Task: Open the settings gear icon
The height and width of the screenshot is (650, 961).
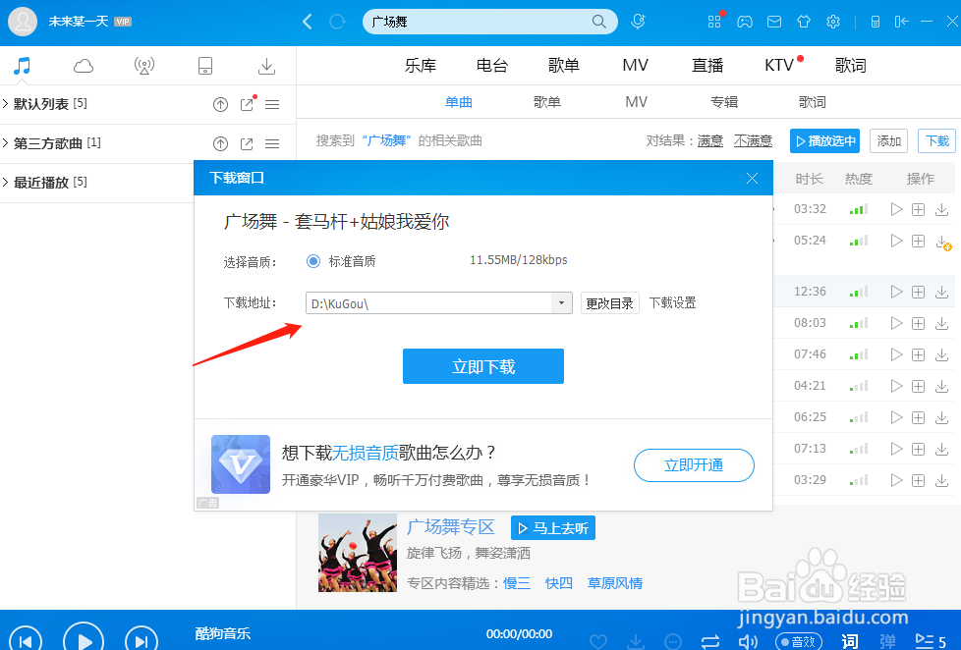Action: pyautogui.click(x=833, y=22)
